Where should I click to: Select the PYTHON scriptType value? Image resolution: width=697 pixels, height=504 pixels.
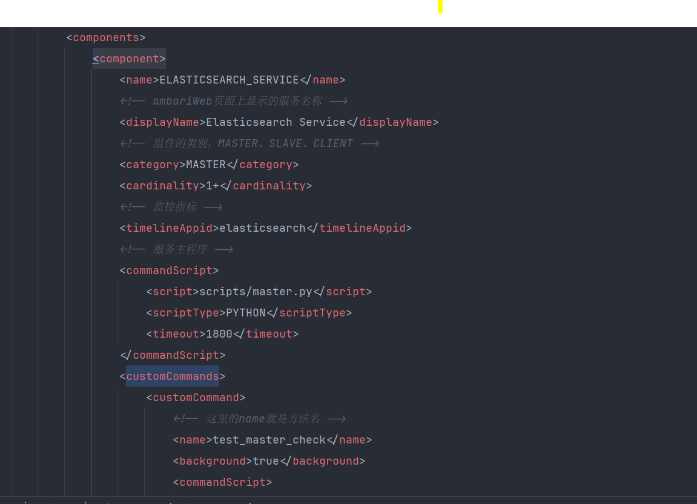pos(246,312)
